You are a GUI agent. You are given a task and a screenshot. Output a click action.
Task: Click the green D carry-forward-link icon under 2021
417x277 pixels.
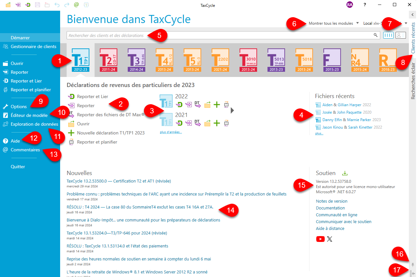coord(179,123)
